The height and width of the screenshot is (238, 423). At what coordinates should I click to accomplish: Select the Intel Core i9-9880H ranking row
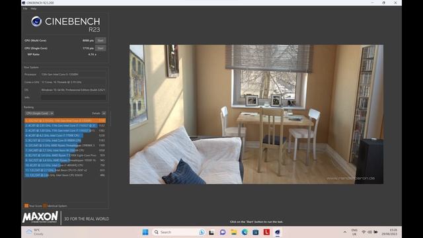[65, 141]
